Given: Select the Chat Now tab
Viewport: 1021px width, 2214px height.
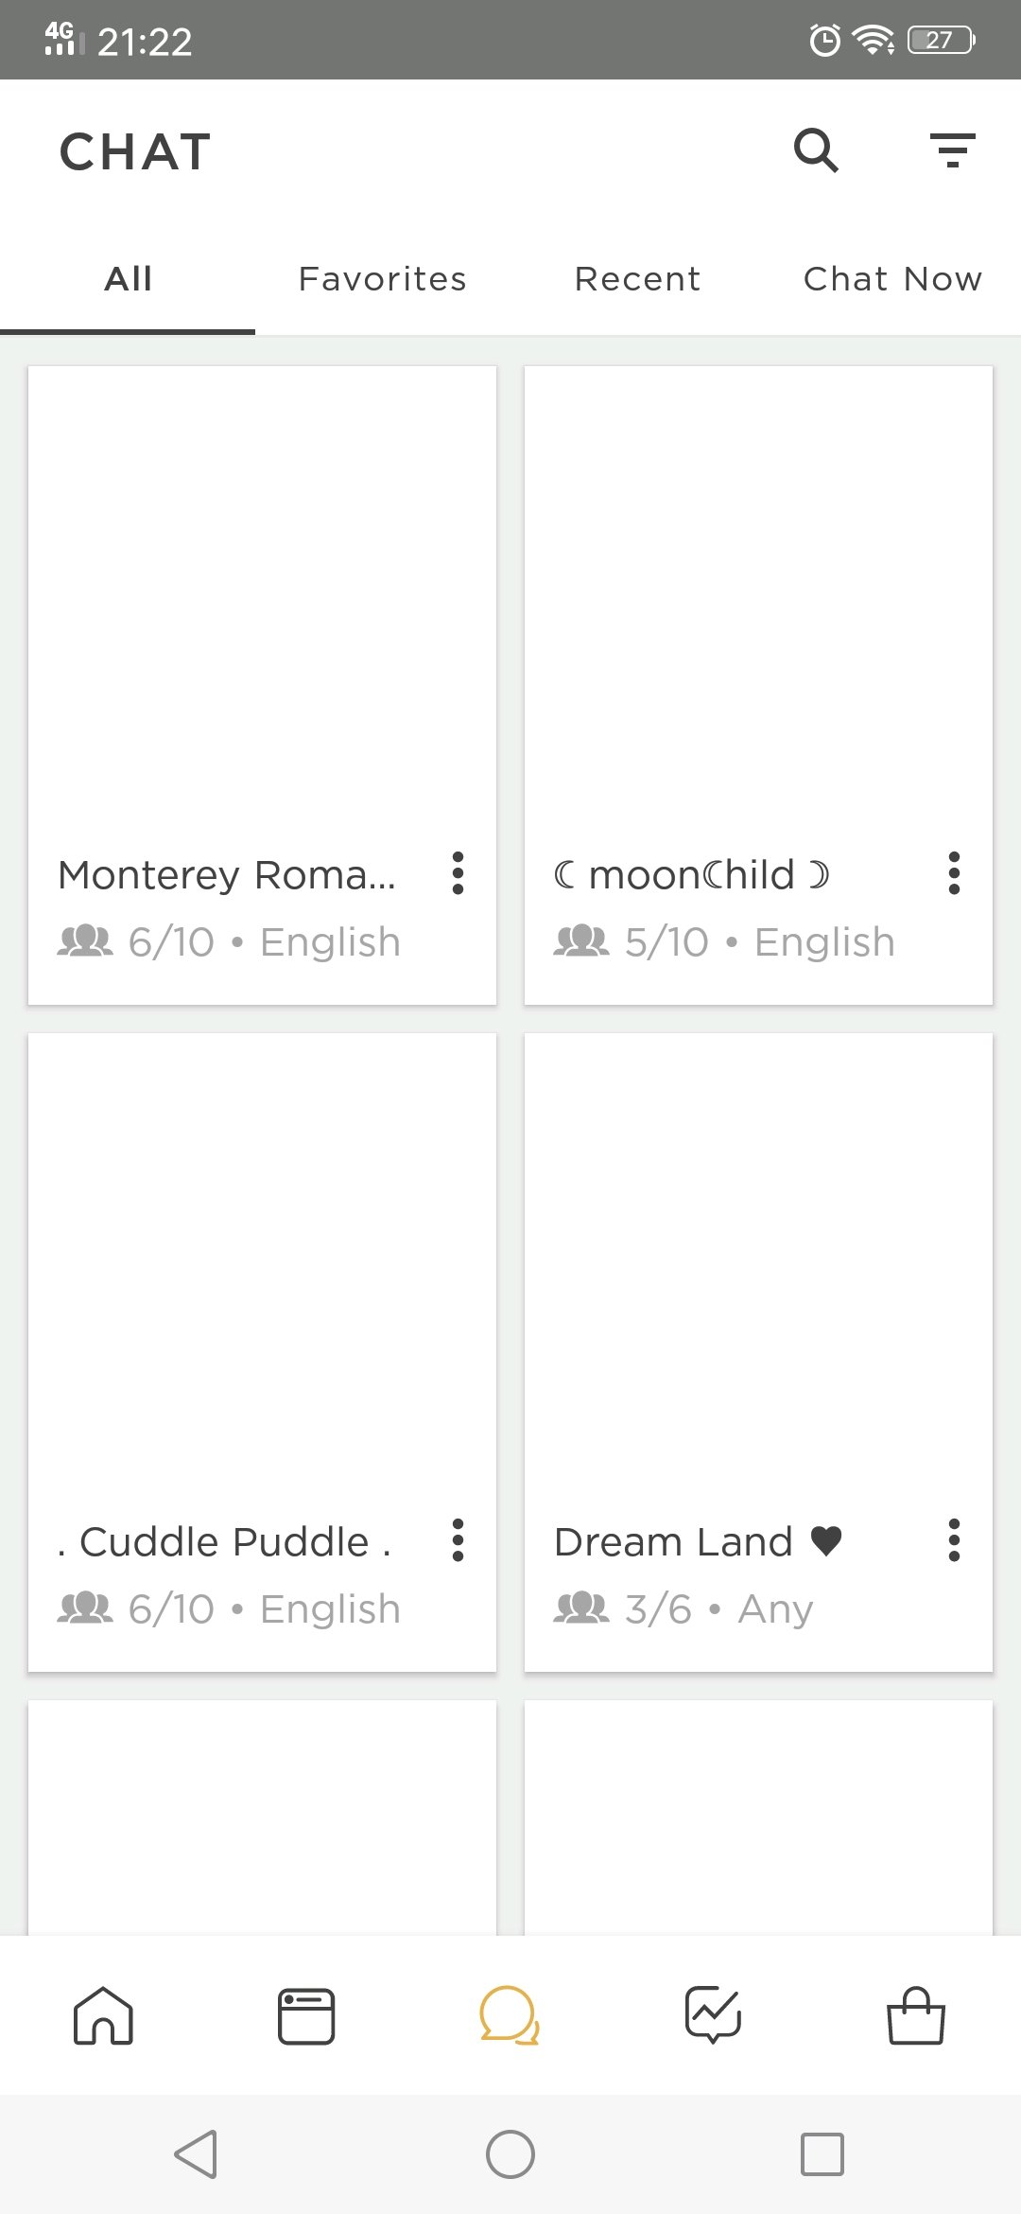Looking at the screenshot, I should point(892,279).
